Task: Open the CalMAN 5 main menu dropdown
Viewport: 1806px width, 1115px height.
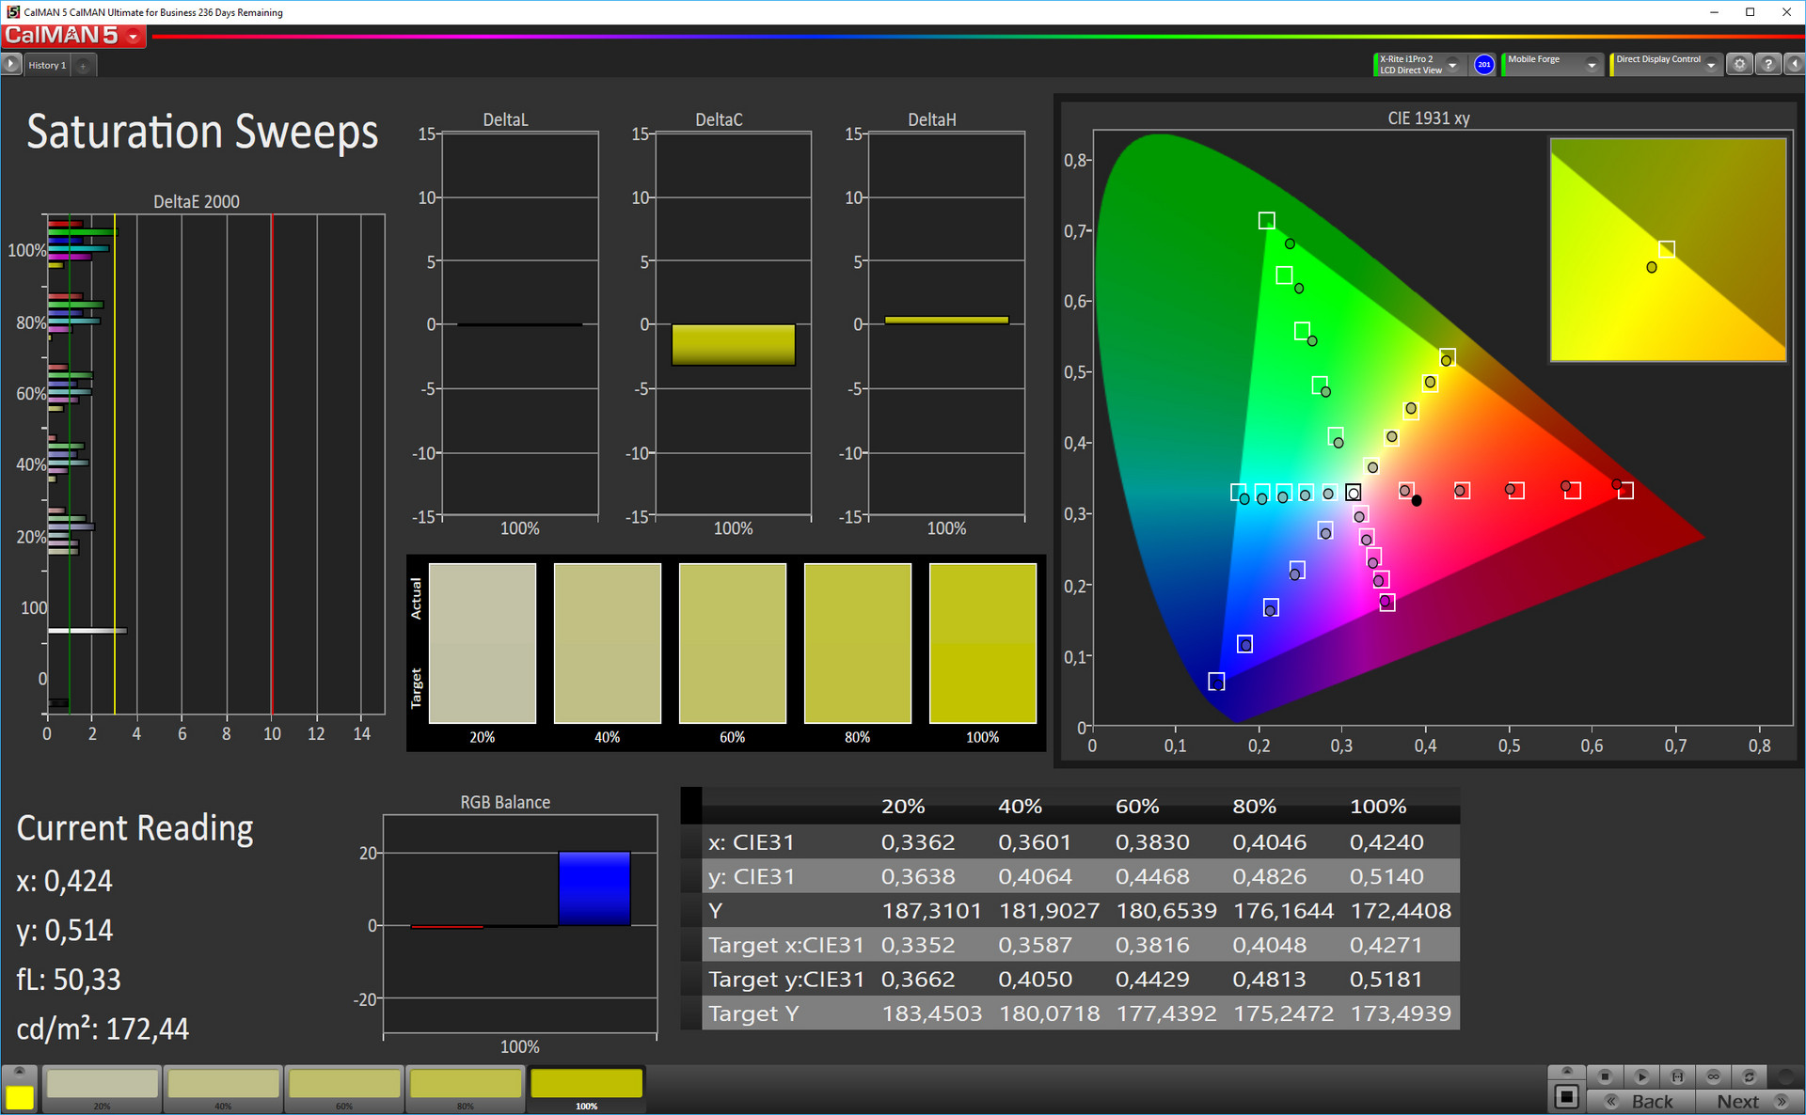Action: click(135, 37)
